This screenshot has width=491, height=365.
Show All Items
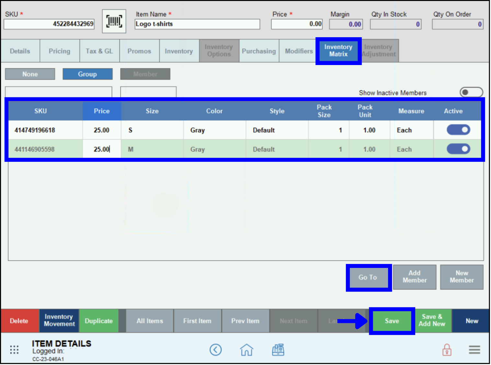coord(150,321)
